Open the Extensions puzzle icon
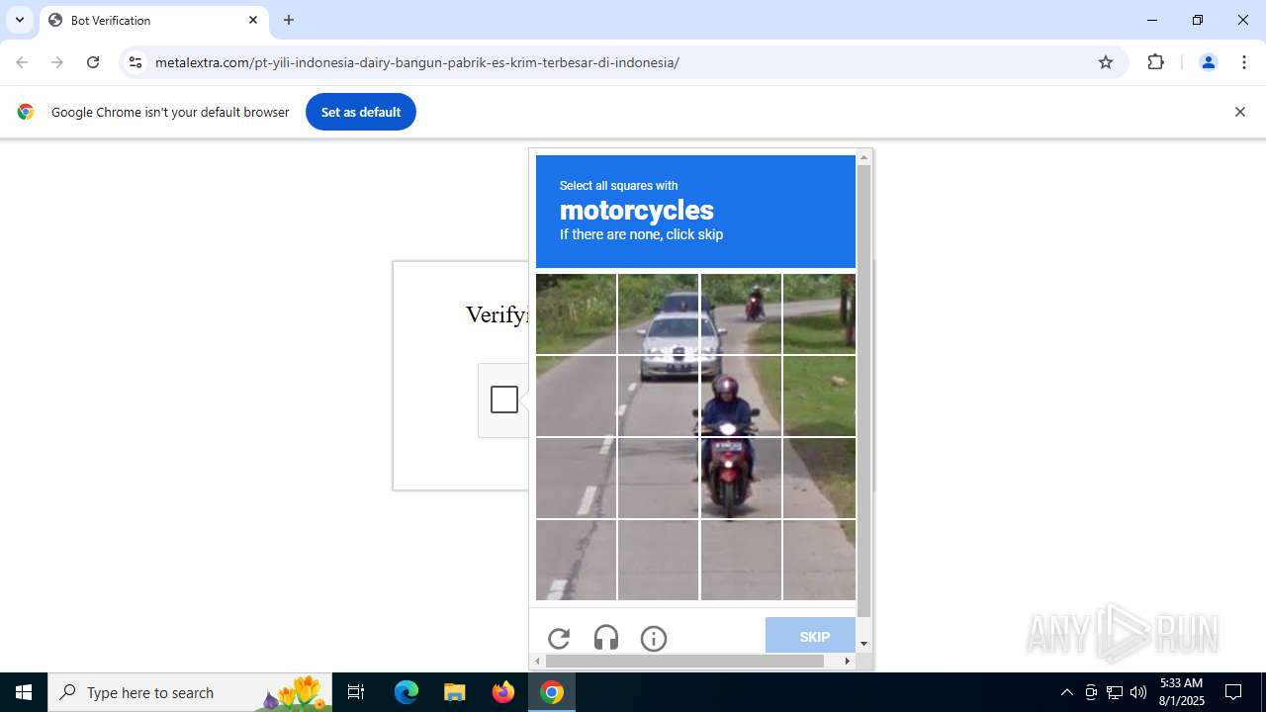1266x712 pixels. pyautogui.click(x=1156, y=62)
